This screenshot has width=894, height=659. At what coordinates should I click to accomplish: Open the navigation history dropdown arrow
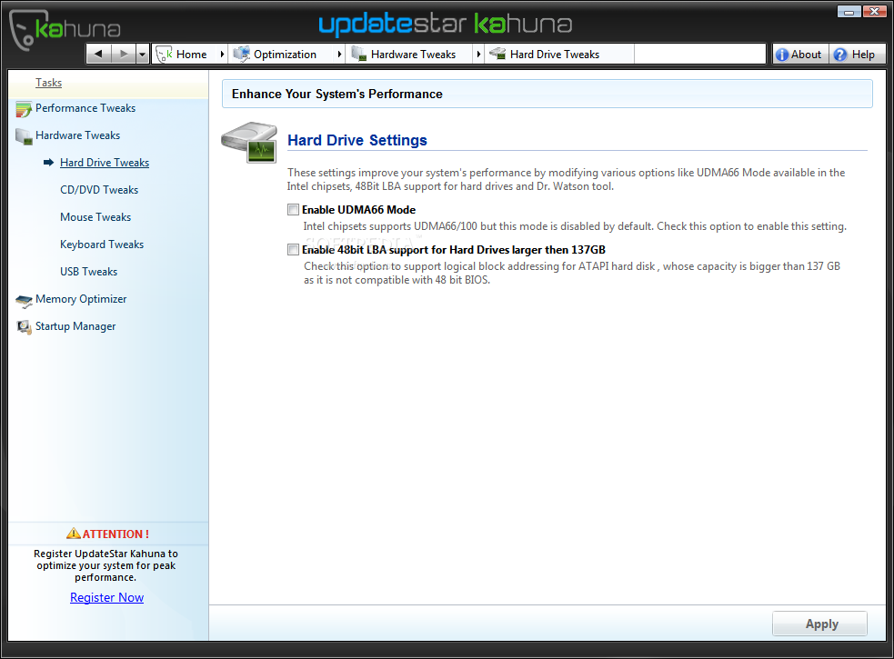[143, 55]
